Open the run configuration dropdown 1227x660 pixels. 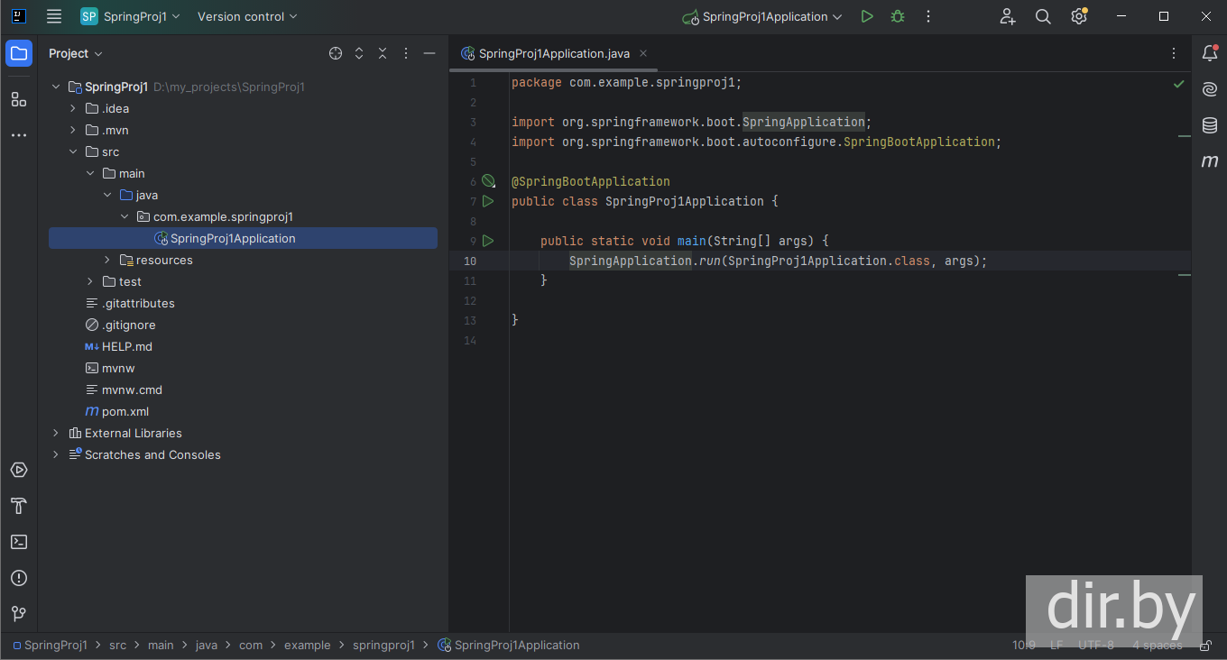click(763, 16)
